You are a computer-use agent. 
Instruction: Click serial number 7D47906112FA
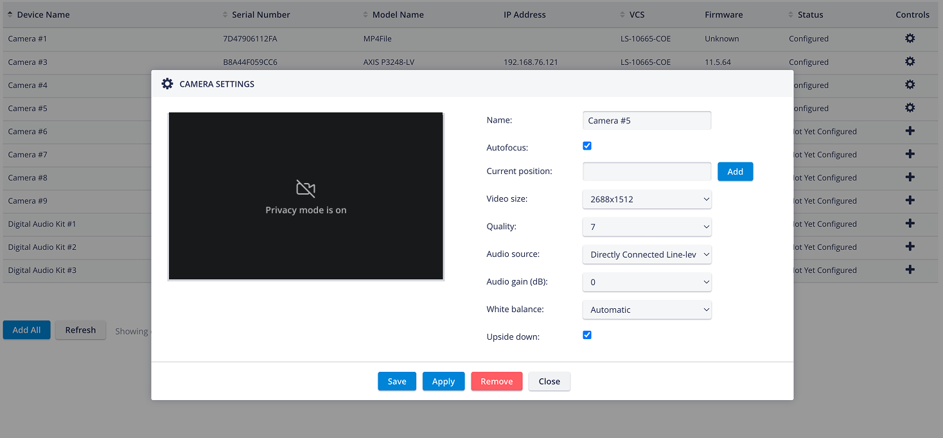coord(250,39)
